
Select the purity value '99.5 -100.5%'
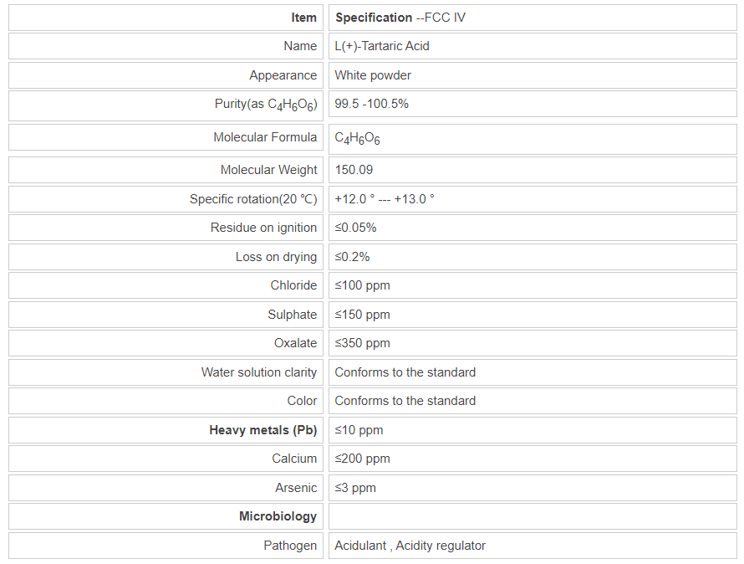(x=371, y=104)
